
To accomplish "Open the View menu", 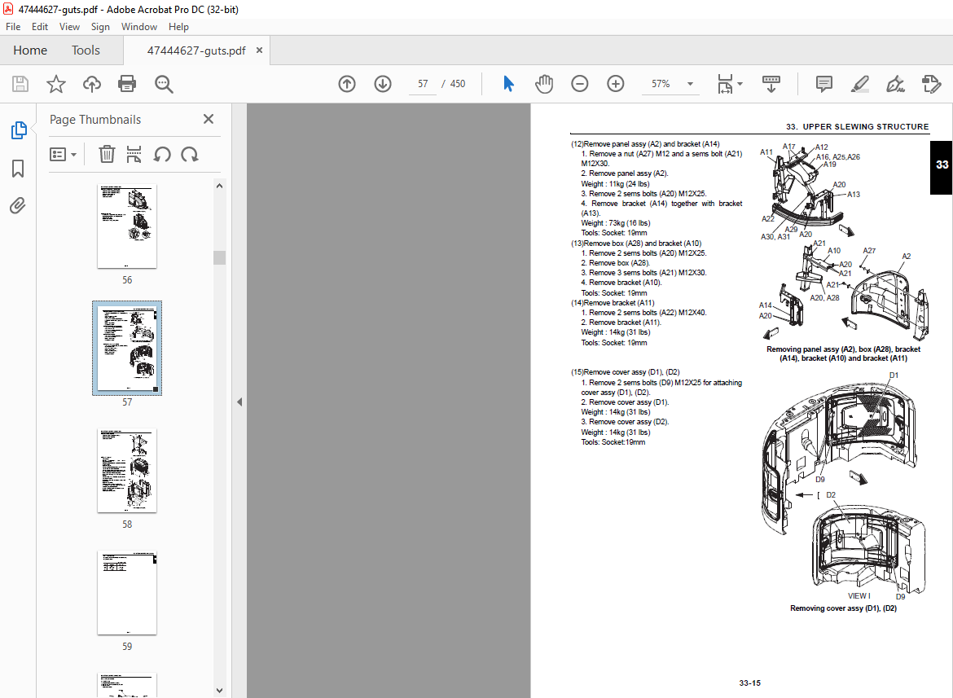I will 69,27.
